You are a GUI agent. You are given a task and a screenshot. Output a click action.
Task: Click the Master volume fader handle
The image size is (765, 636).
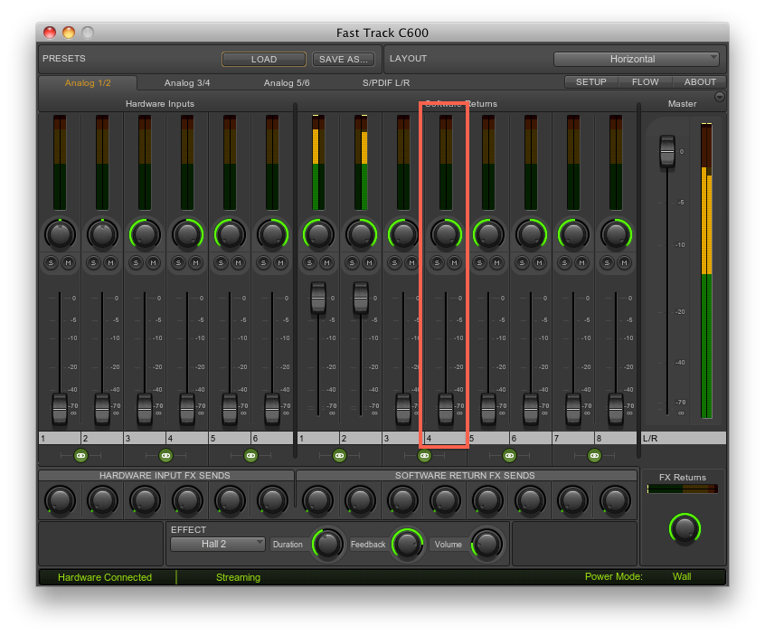(x=667, y=151)
